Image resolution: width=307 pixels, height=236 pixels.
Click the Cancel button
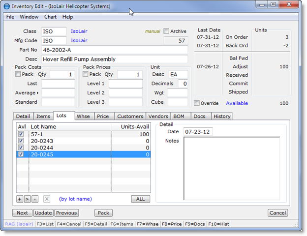[x=277, y=213]
